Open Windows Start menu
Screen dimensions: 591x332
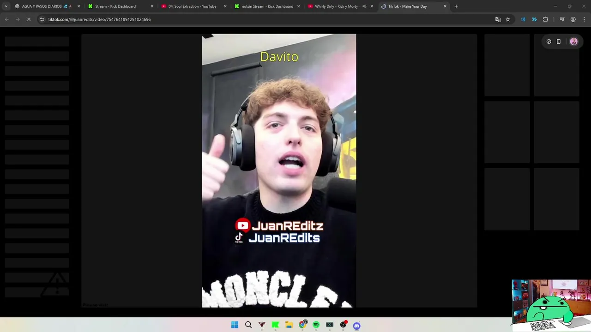click(235, 325)
